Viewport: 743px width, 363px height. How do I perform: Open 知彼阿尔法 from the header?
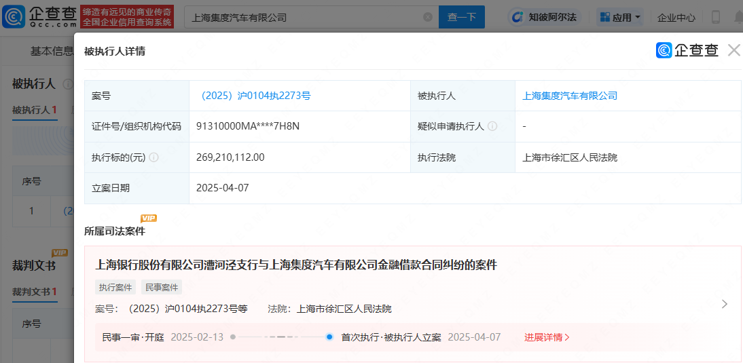543,17
